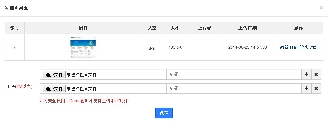This screenshot has height=131, width=328.
Task: Focus the first 标题 input field
Action: point(234,74)
